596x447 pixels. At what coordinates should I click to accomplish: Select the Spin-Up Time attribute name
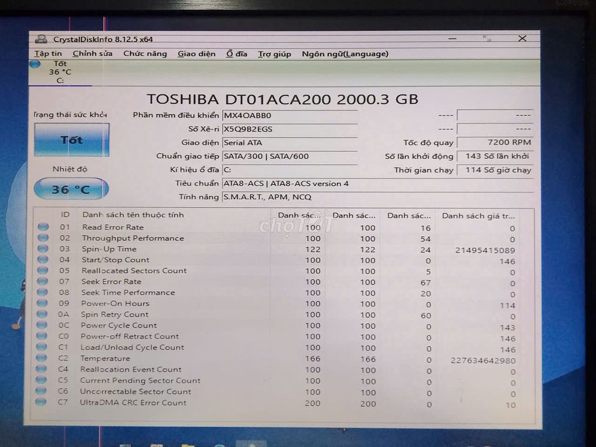pos(109,249)
